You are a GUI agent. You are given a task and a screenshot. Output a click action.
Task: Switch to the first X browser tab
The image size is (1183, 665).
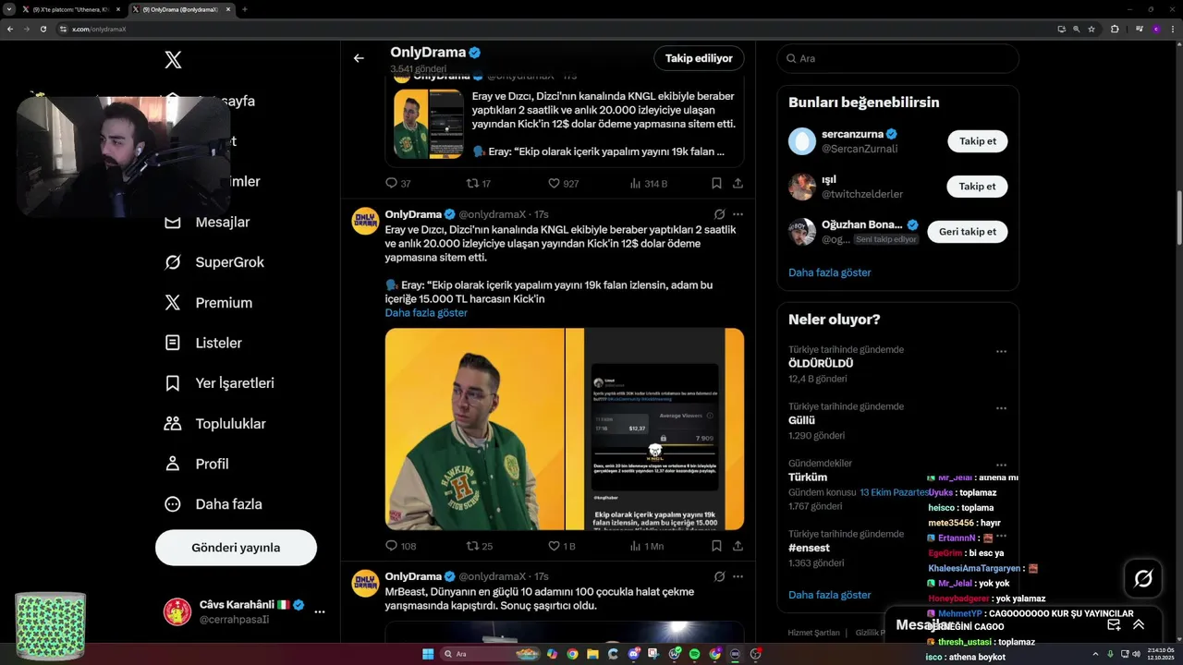71,9
